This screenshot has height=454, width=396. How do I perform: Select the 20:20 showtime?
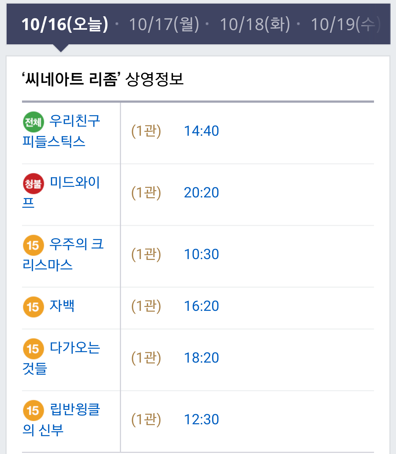(x=201, y=192)
